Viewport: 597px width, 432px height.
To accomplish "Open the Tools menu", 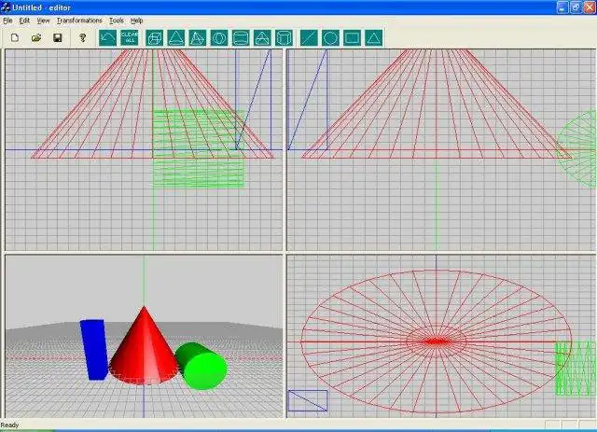I will tap(117, 21).
